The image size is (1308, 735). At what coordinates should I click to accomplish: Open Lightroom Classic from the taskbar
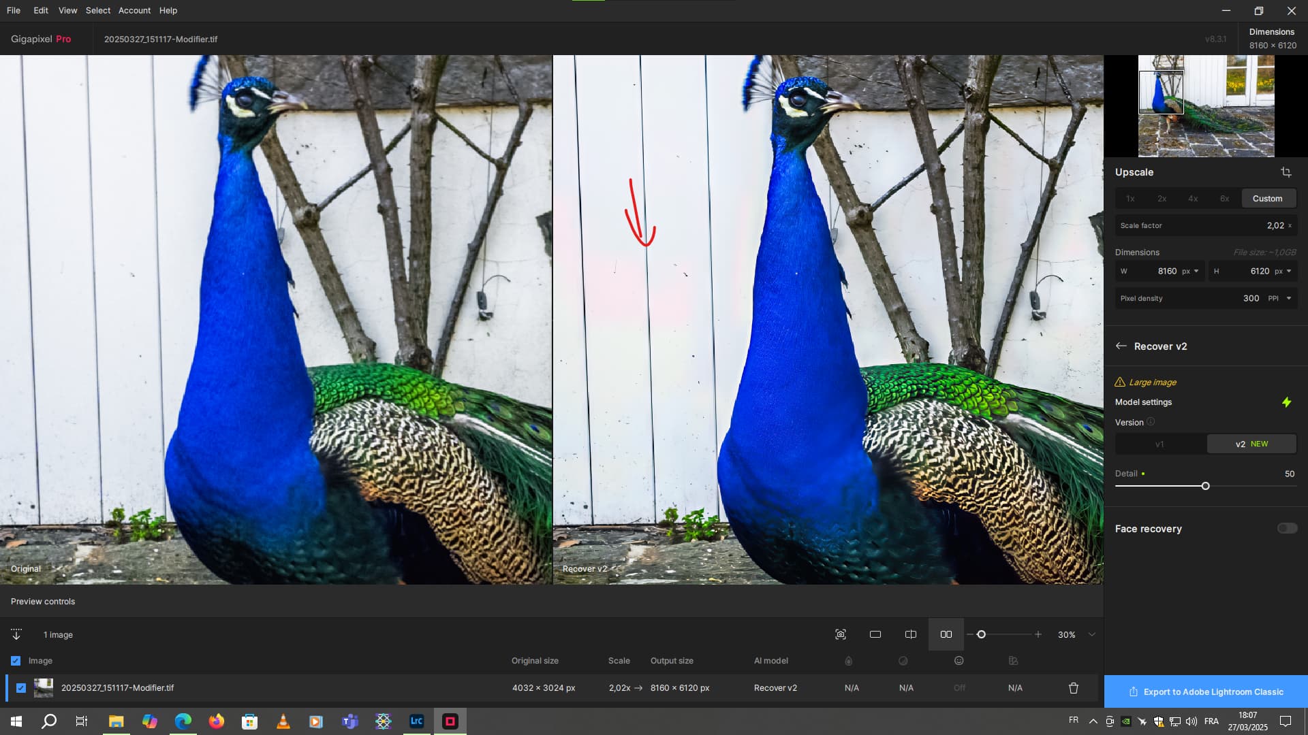click(417, 721)
